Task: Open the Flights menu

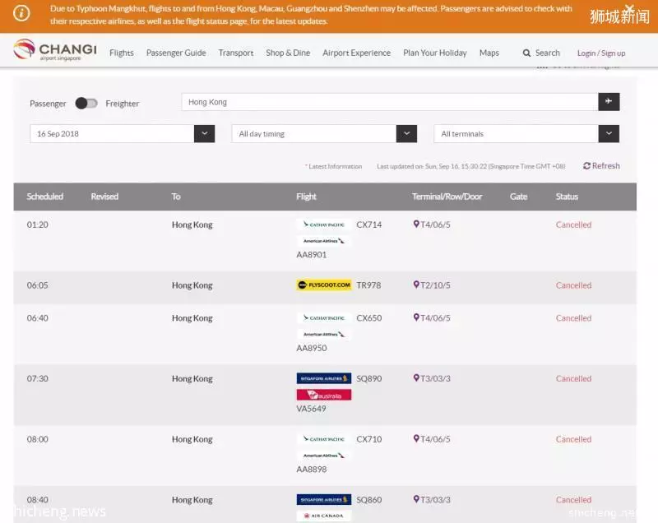Action: (122, 53)
